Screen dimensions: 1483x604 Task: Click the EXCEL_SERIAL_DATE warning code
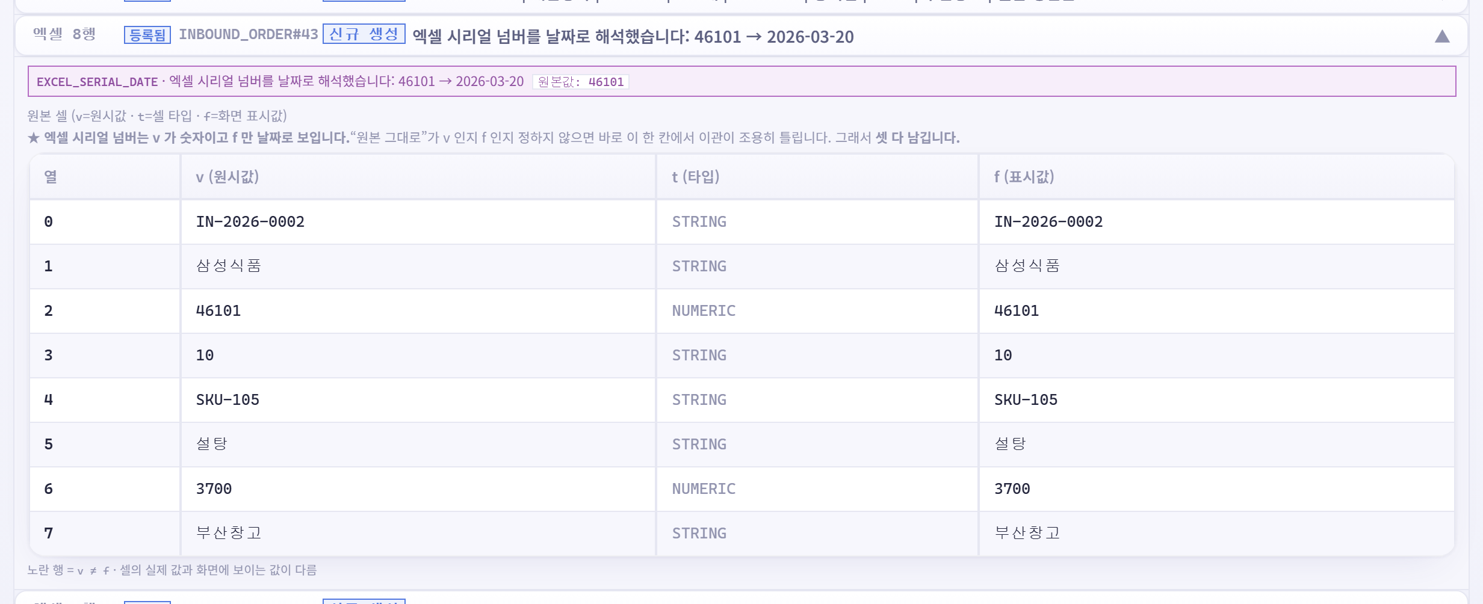(x=98, y=82)
